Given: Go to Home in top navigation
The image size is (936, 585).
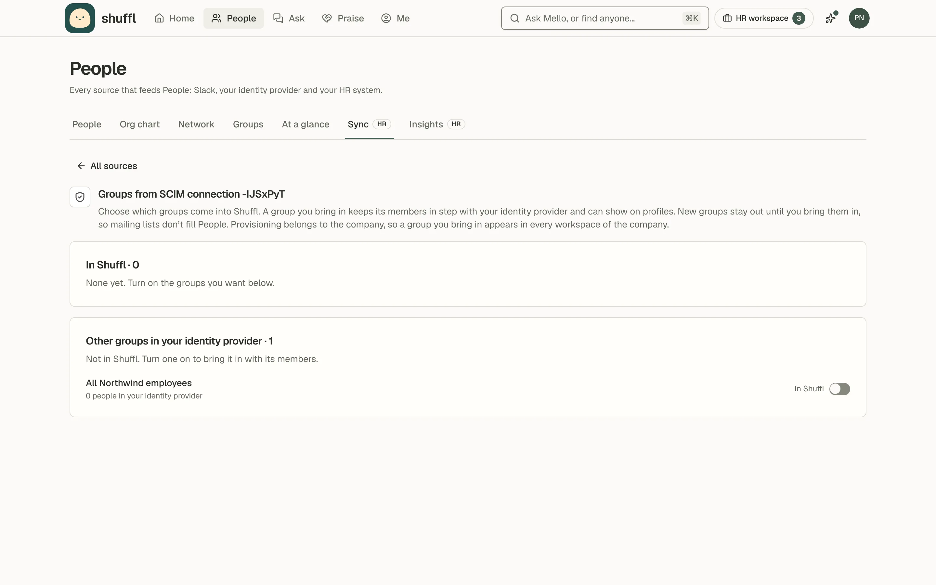Looking at the screenshot, I should click(174, 18).
